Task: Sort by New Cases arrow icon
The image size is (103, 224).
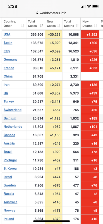Action: 59,26
